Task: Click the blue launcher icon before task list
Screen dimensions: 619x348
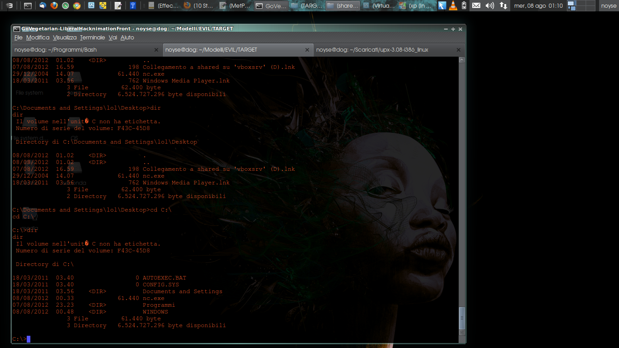Action: 133,6
